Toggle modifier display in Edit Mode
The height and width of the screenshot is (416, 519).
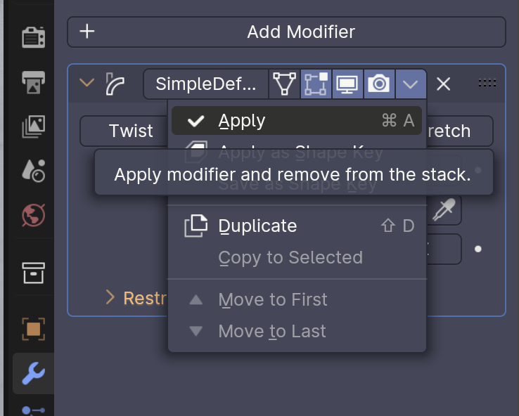pos(316,84)
